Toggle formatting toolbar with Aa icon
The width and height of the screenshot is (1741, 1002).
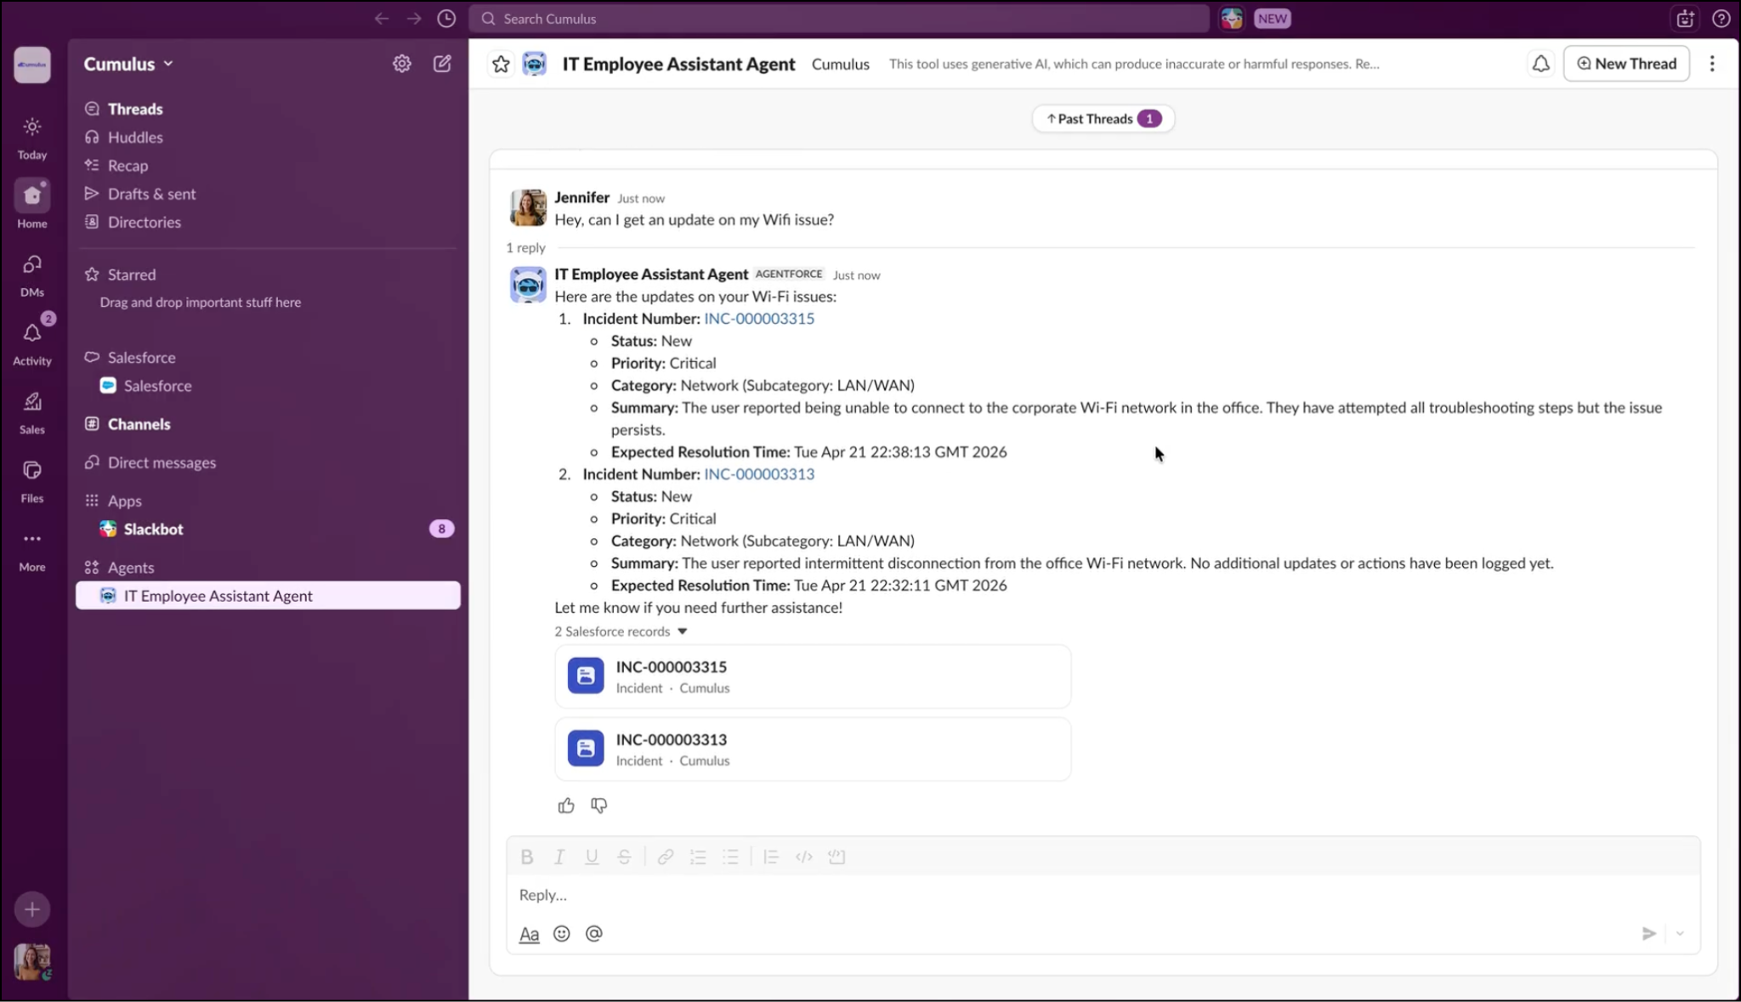[x=529, y=934]
